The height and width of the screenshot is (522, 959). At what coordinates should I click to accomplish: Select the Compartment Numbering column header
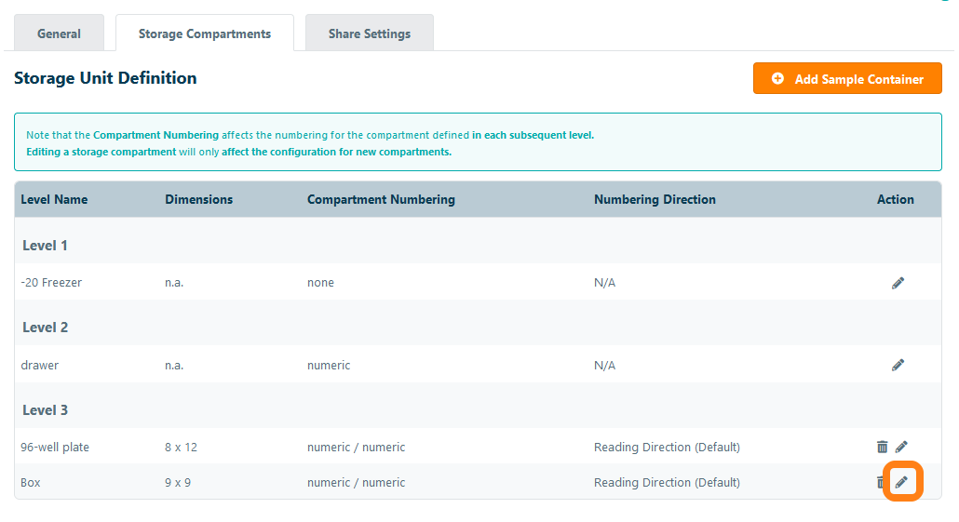click(381, 199)
